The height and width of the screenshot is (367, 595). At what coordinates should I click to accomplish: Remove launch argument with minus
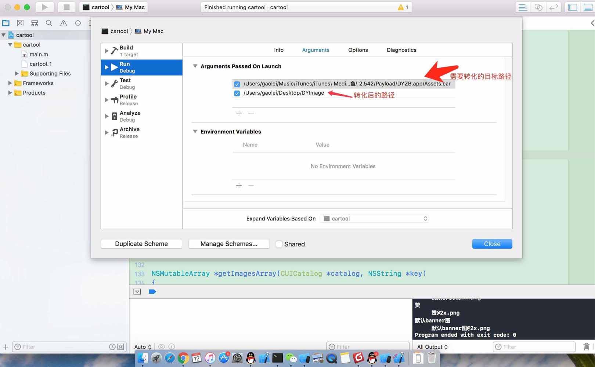(251, 113)
